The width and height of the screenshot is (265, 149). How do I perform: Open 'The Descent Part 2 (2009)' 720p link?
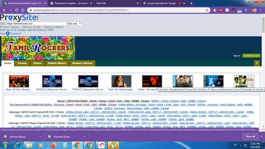pos(63,105)
